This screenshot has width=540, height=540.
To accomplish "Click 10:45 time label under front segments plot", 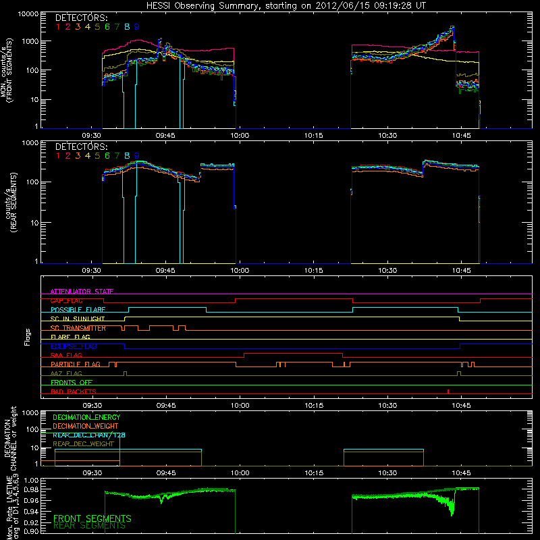I will [462, 136].
